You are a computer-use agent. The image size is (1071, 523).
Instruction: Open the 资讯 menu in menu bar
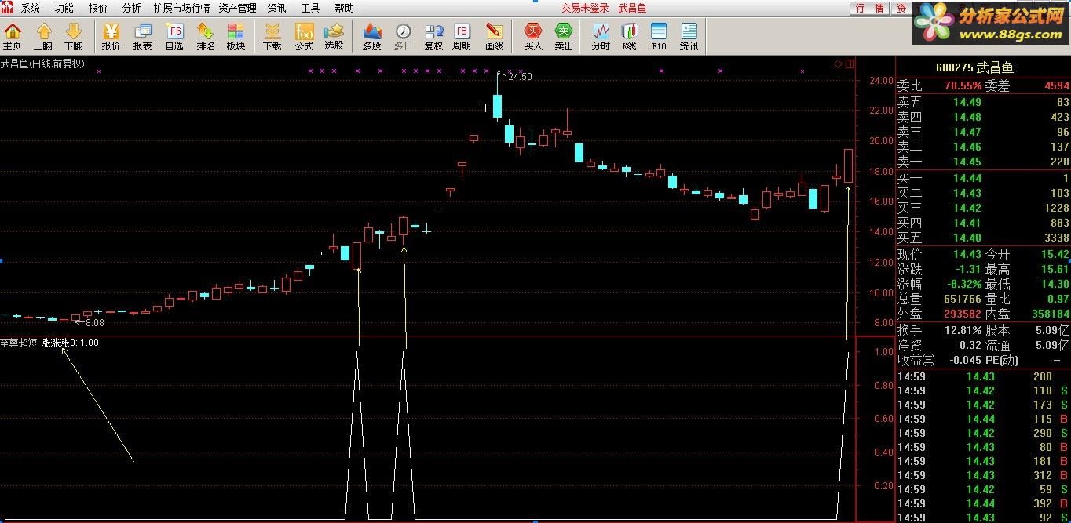tap(276, 8)
